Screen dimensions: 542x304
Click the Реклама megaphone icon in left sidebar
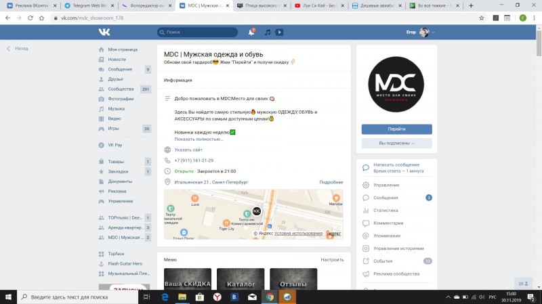point(101,191)
